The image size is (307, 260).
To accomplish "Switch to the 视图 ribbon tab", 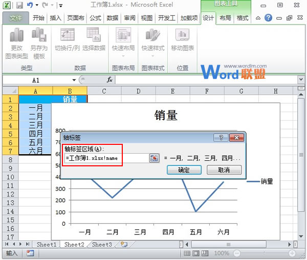I will [x=147, y=18].
